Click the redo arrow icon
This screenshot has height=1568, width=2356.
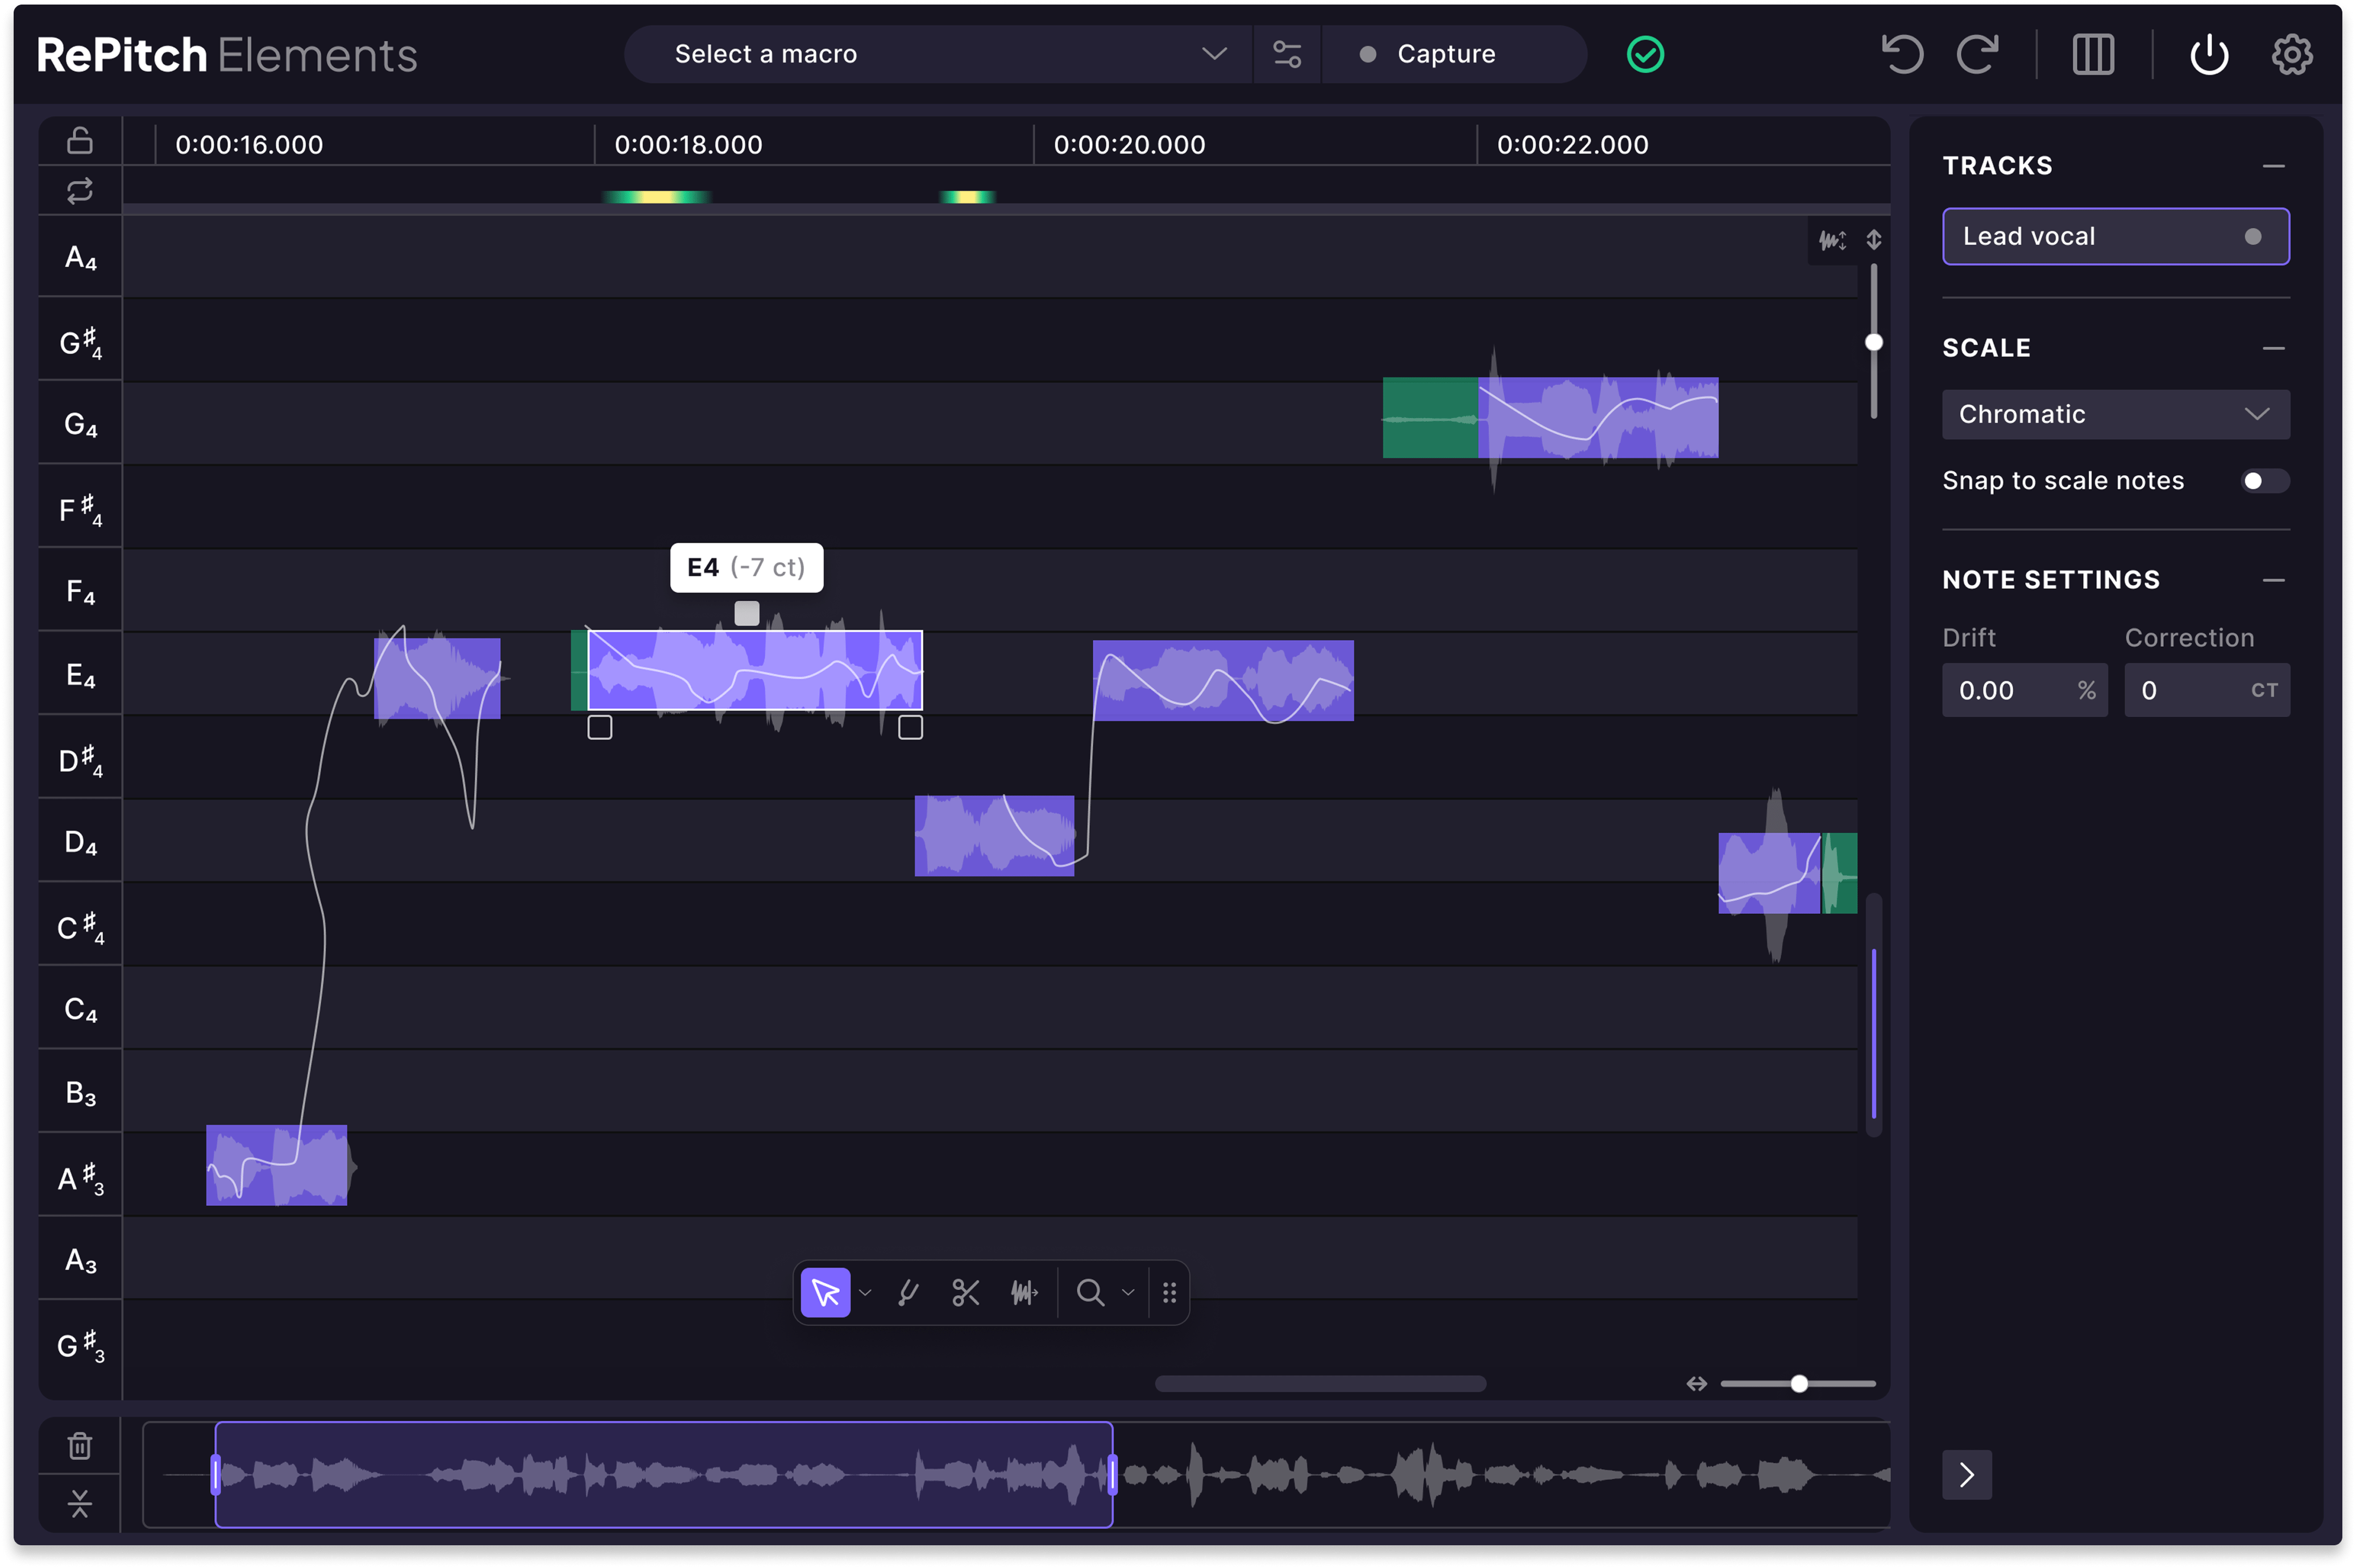click(1978, 54)
